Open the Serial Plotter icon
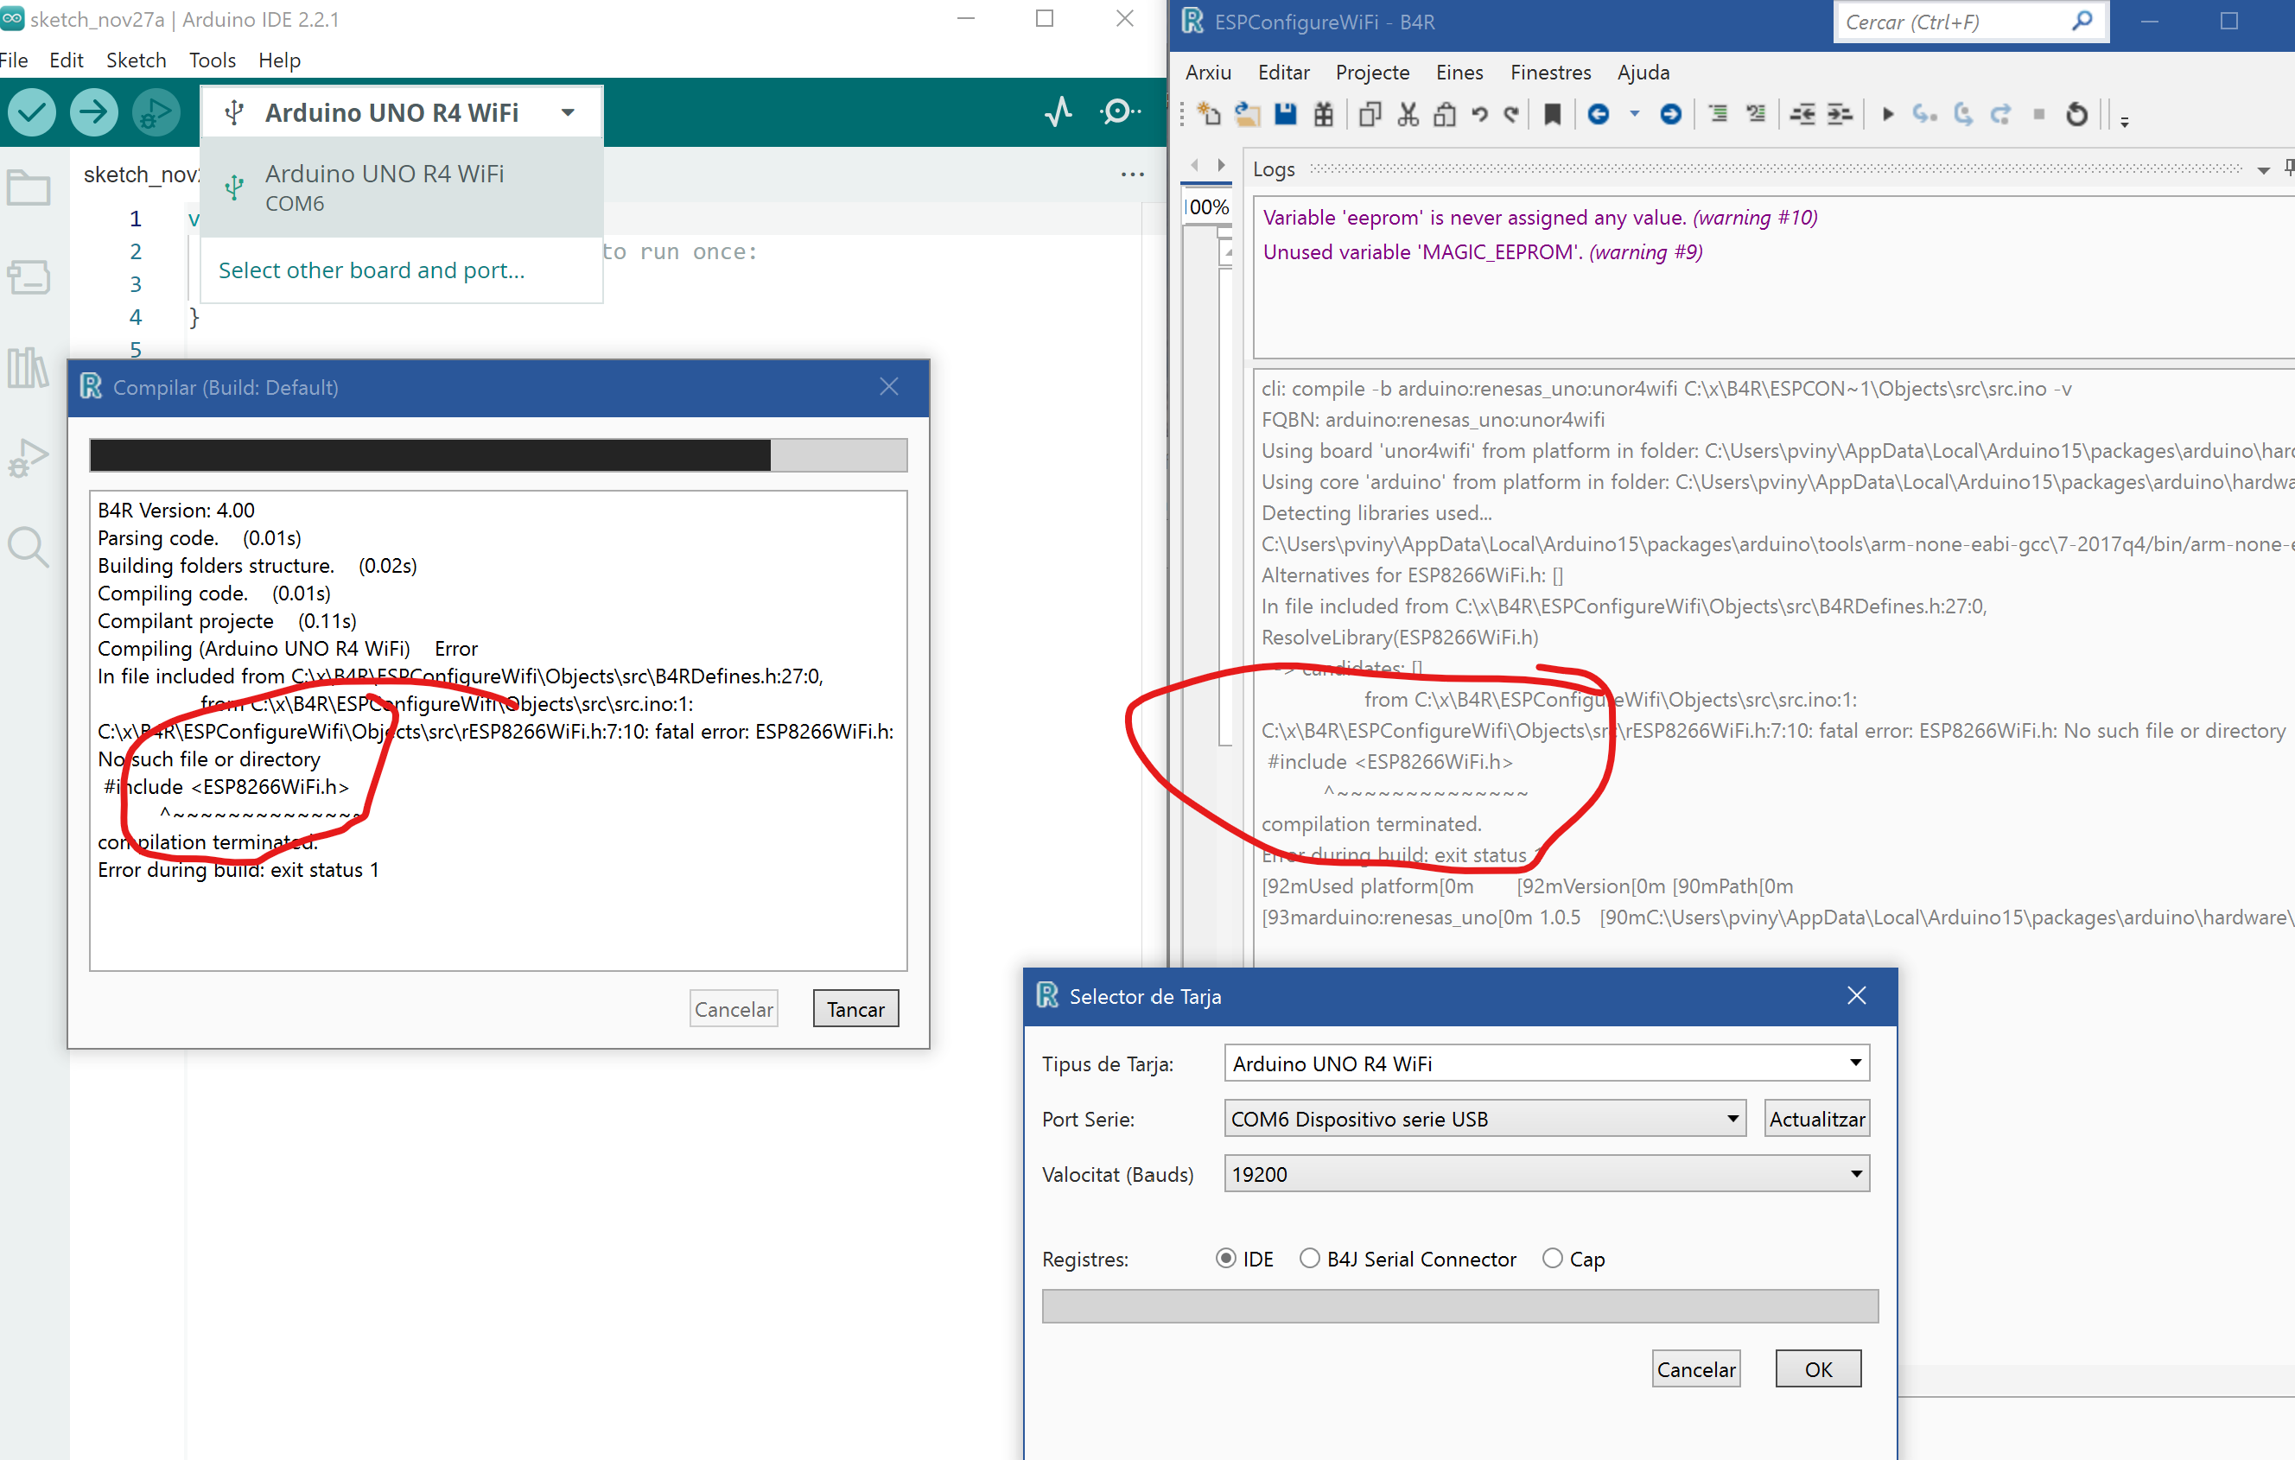This screenshot has width=2295, height=1460. click(1058, 112)
